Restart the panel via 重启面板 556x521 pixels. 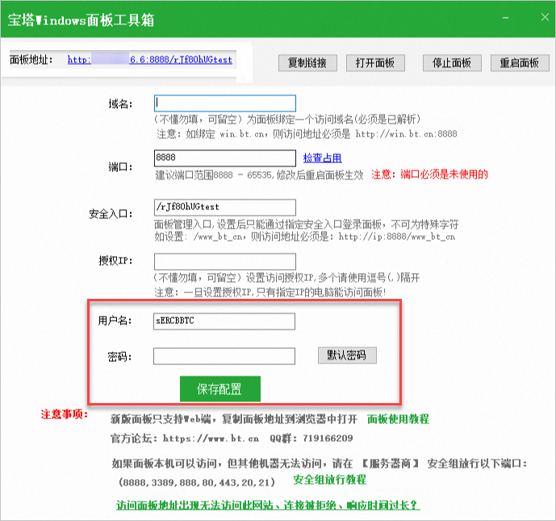pyautogui.click(x=519, y=63)
